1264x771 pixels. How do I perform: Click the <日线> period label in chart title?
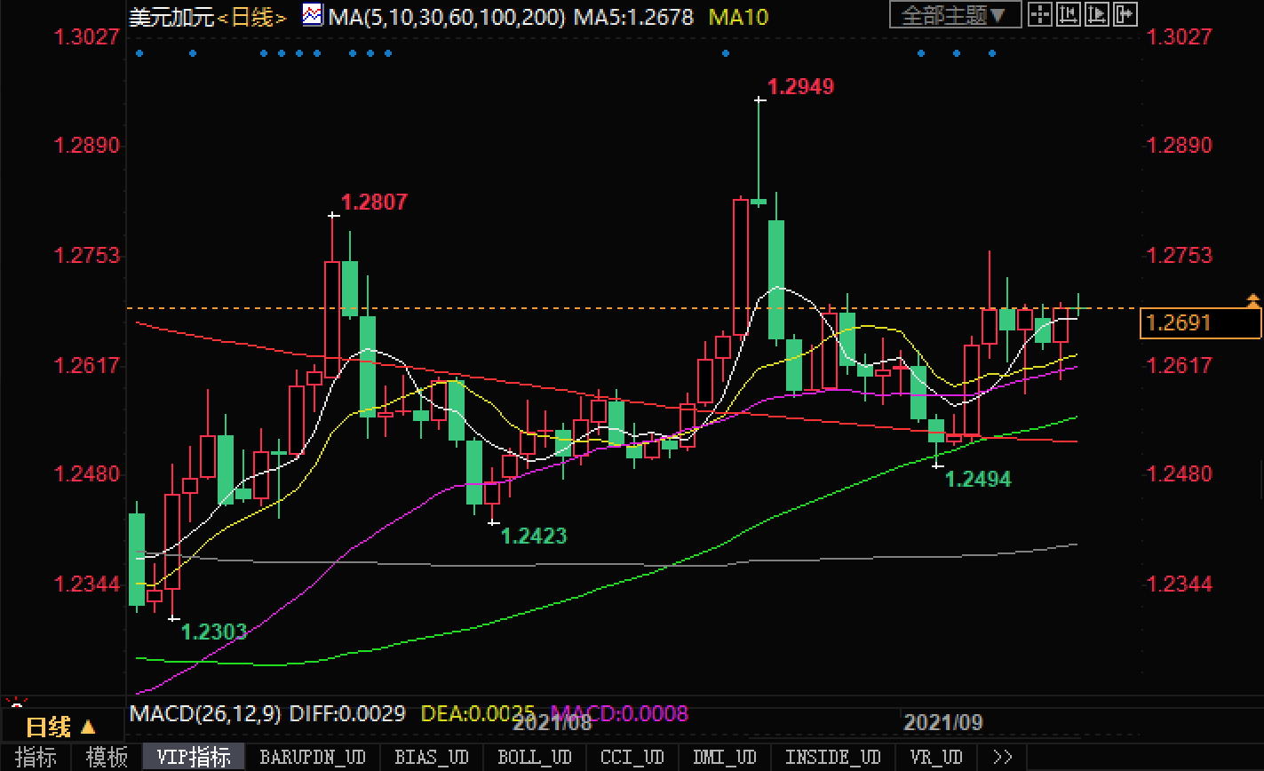(253, 17)
